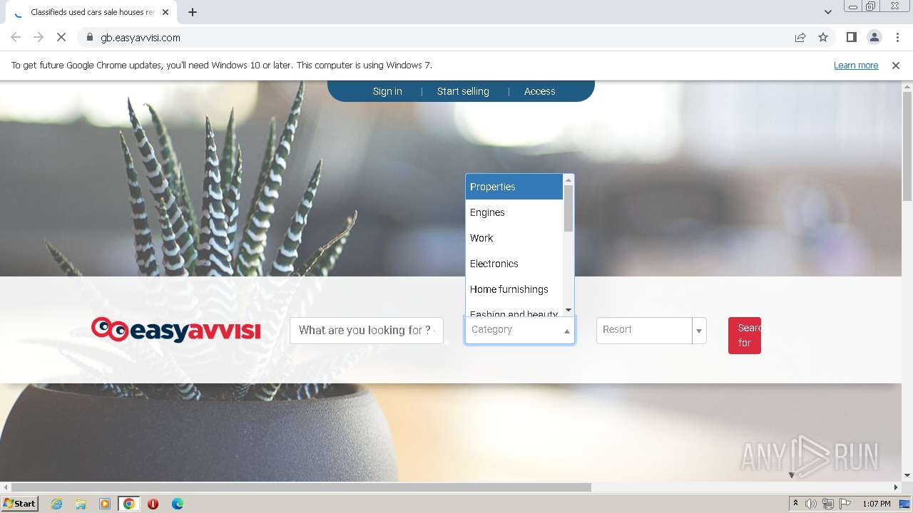Open the Windows Start menu
Image resolution: width=913 pixels, height=513 pixels.
coord(20,504)
